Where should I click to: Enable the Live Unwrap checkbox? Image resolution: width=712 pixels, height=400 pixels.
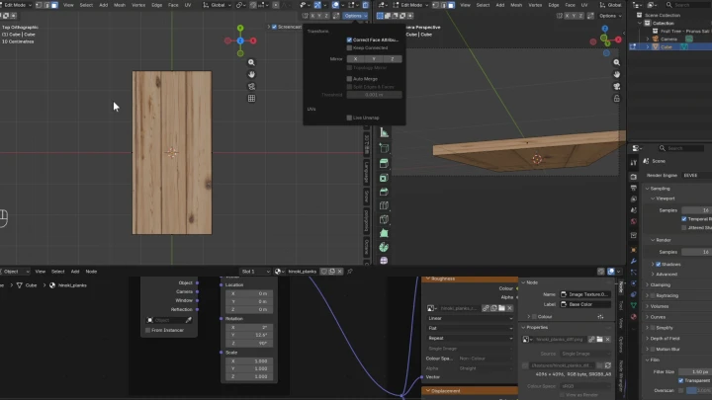coord(349,118)
